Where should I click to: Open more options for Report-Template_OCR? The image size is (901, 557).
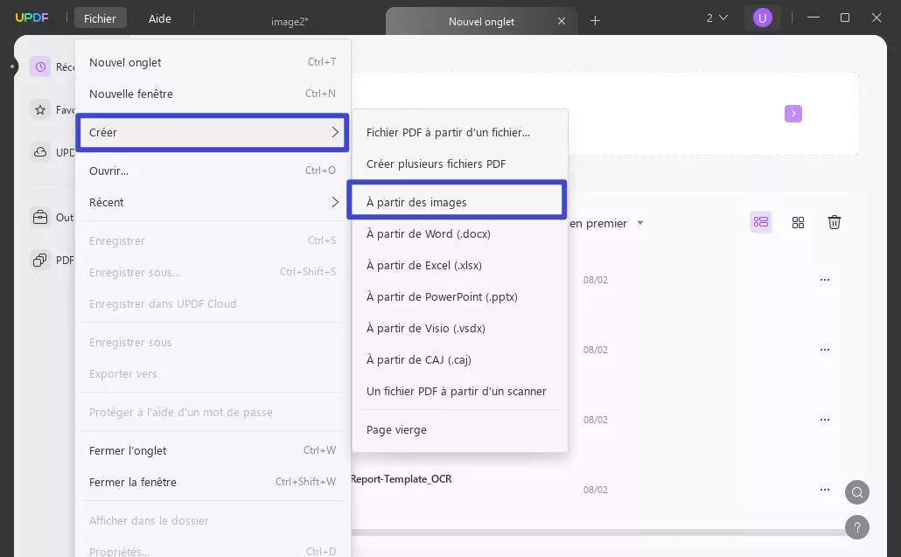pyautogui.click(x=825, y=490)
